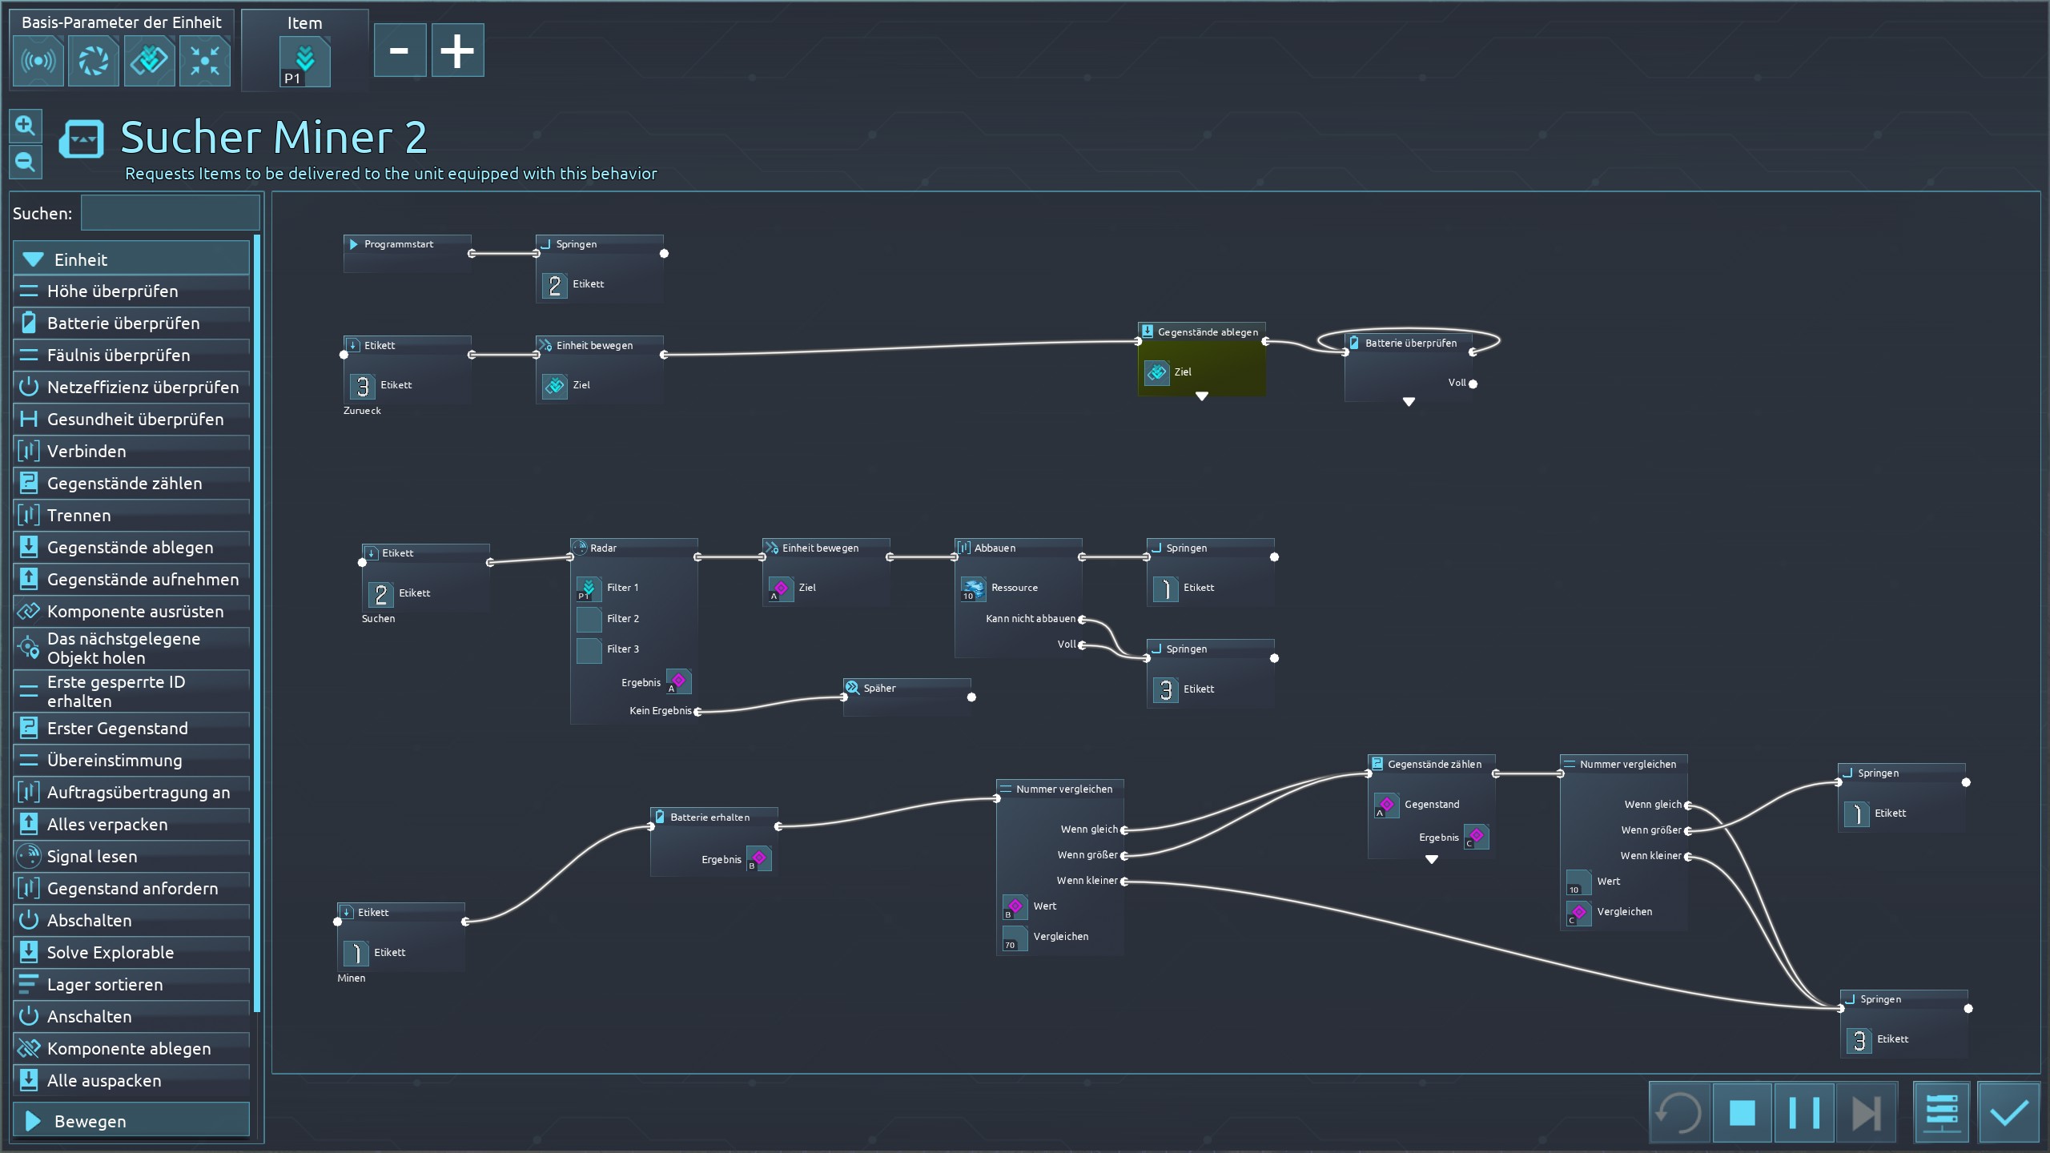The width and height of the screenshot is (2050, 1153).
Task: Expand the Gegenstände ablegen node arrow
Action: tap(1201, 396)
